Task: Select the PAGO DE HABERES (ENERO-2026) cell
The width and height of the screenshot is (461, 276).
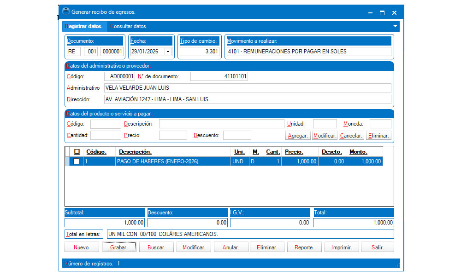Action: point(173,161)
